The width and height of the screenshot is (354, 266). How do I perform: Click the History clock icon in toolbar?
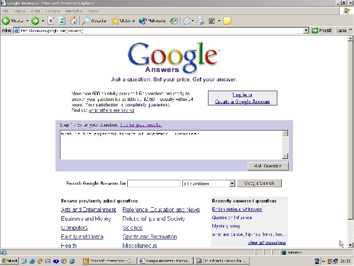(x=174, y=21)
